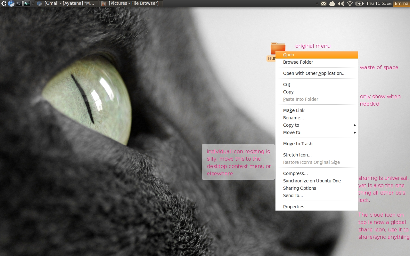The height and width of the screenshot is (256, 410).
Task: Choose Move to Trash
Action: tap(298, 144)
